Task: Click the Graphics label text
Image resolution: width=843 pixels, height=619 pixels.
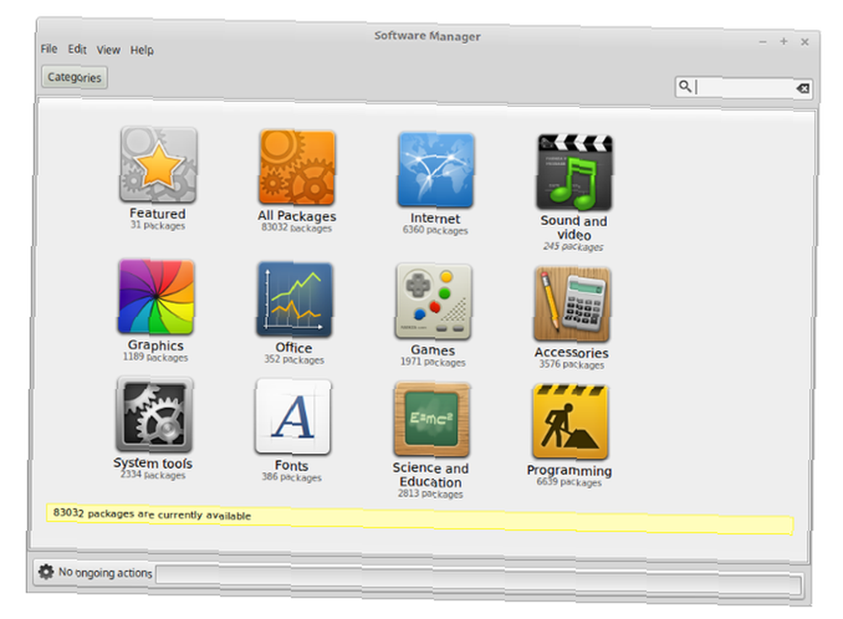Action: click(x=155, y=345)
